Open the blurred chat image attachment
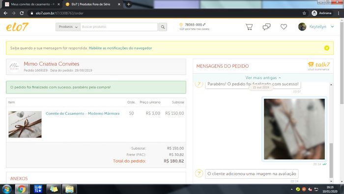This screenshot has width=344, height=194. click(294, 129)
